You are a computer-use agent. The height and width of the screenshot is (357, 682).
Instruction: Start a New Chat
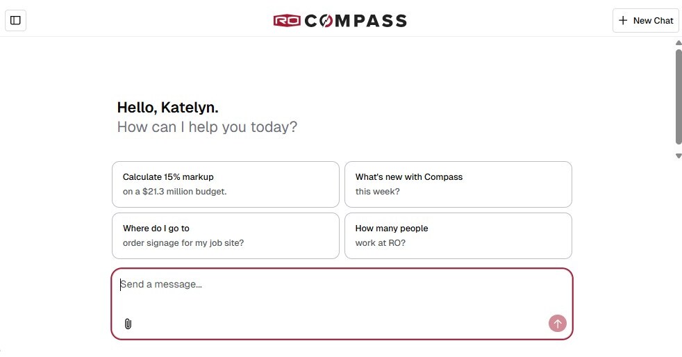click(x=646, y=21)
